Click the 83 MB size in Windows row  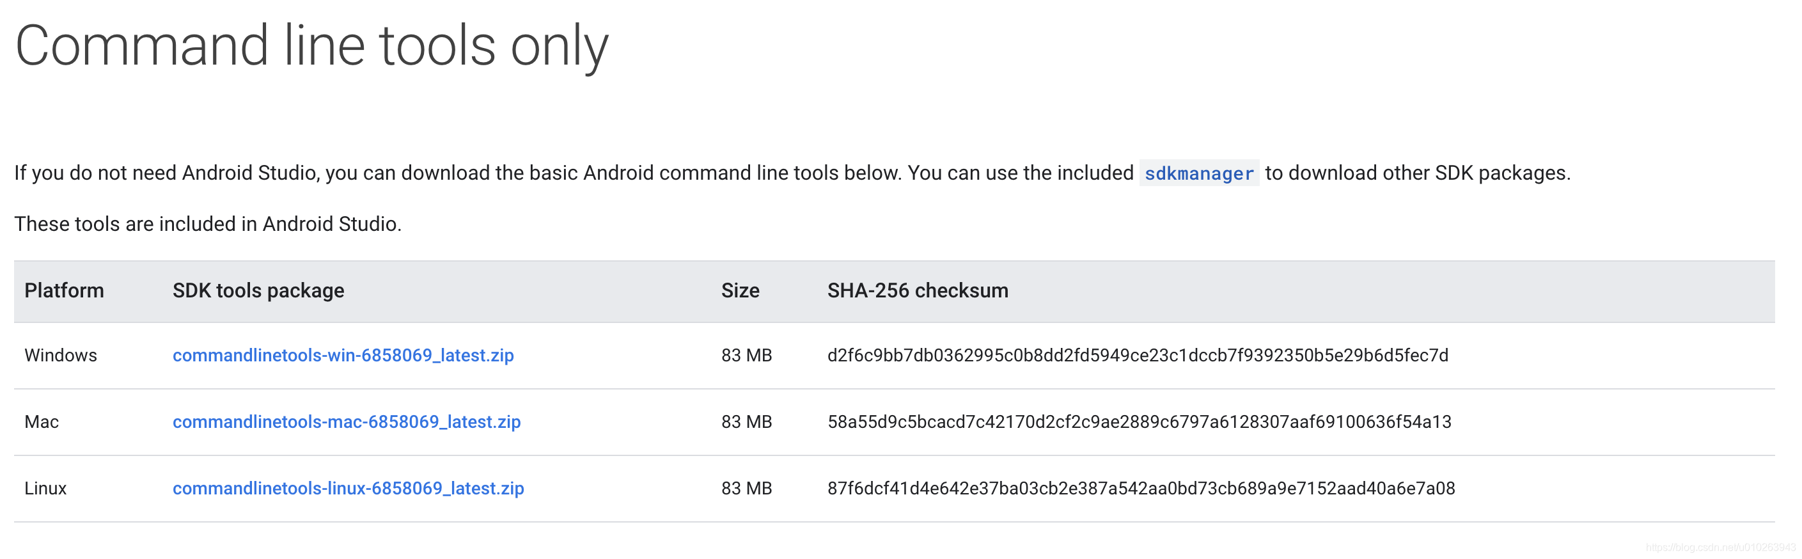(x=746, y=356)
